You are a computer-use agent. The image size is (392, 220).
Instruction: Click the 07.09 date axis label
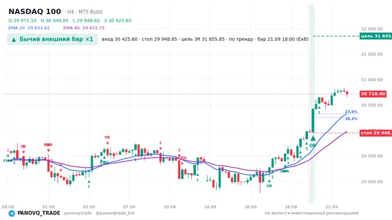point(129,207)
